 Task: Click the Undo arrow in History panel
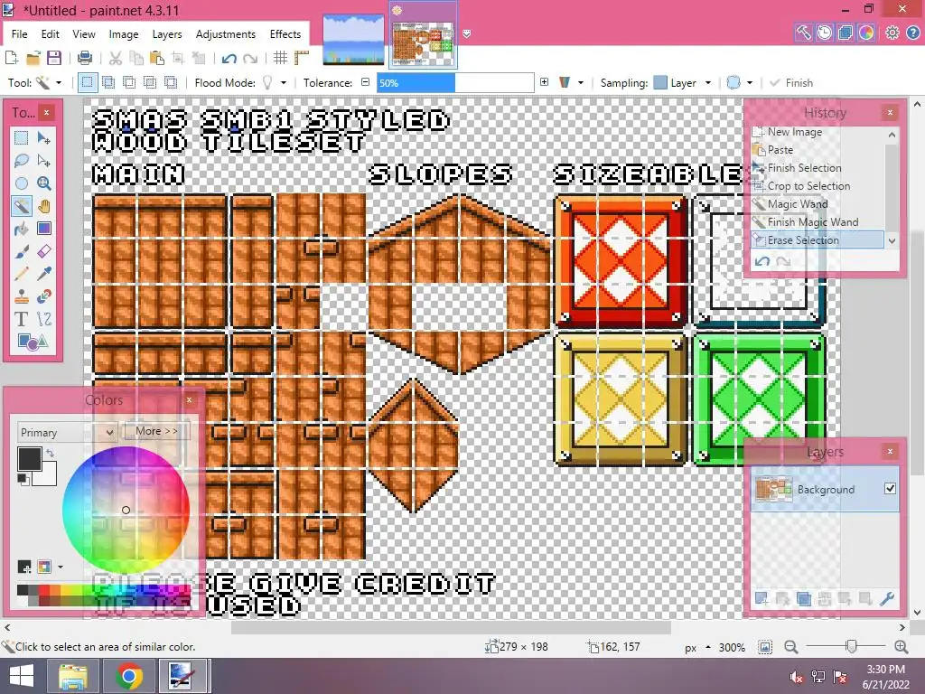coord(762,261)
